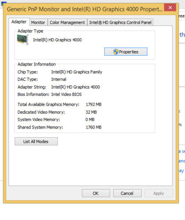Click Chip Type value Intel(R) HD Graphics Family
Image resolution: width=185 pixels, height=220 pixels.
coord(77,72)
